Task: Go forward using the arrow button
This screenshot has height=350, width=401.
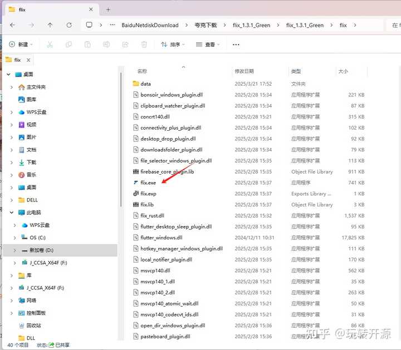Action: pos(31,25)
